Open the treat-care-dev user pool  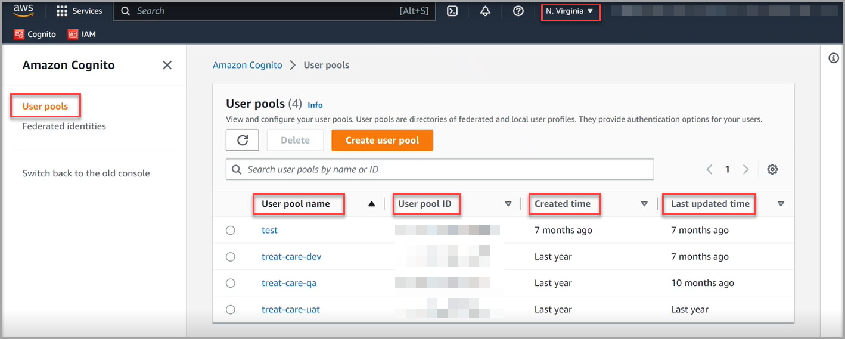point(291,256)
